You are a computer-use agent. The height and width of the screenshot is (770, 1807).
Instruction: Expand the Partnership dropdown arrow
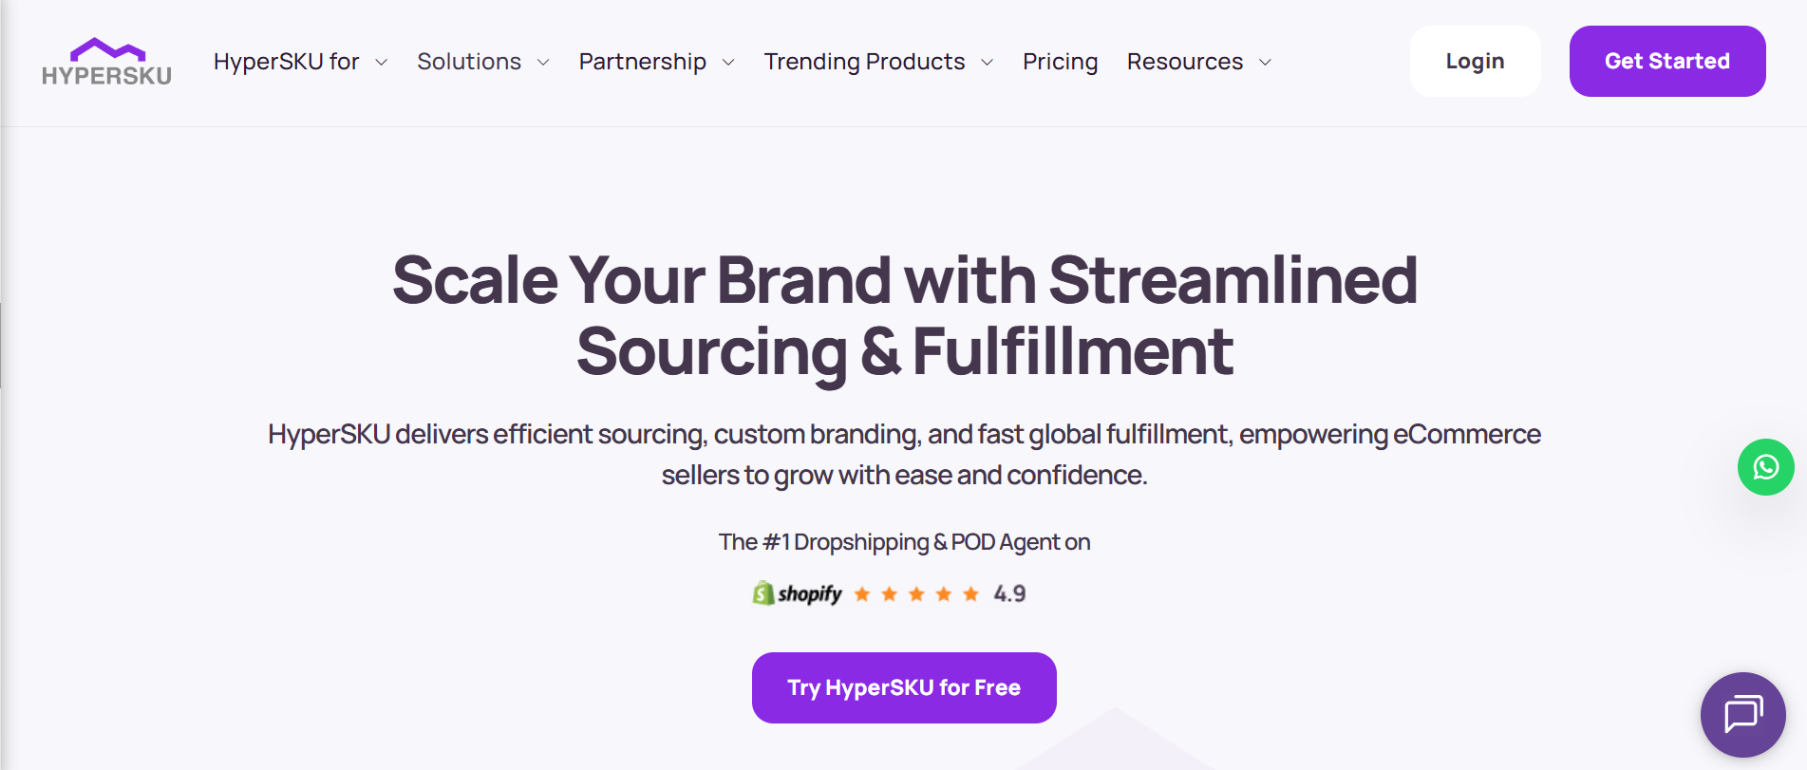(x=728, y=63)
